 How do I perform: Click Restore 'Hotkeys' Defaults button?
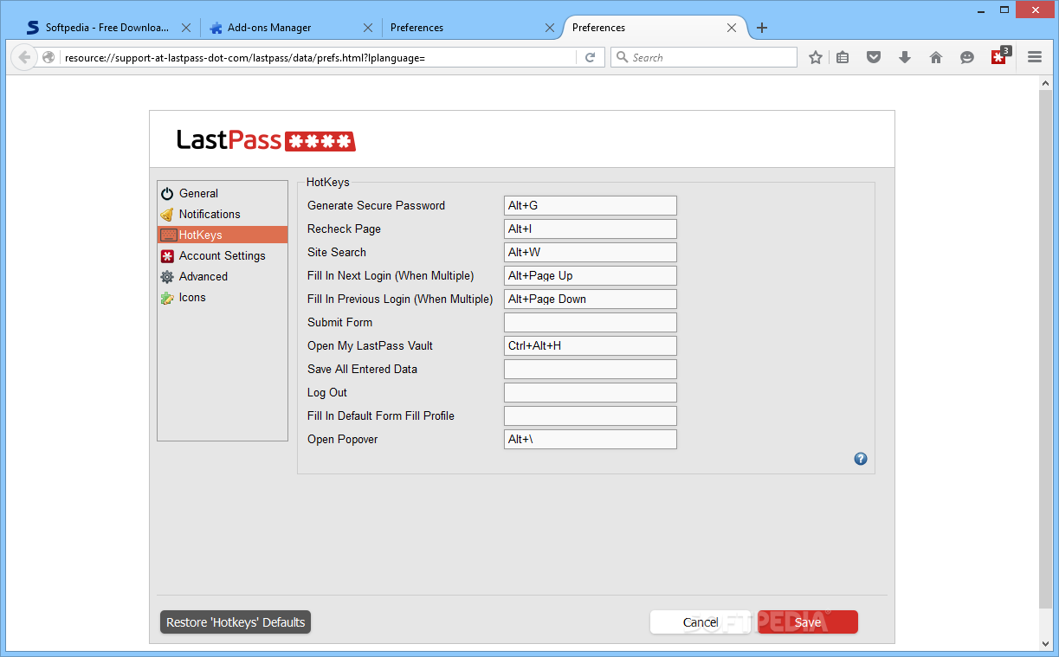pos(236,622)
